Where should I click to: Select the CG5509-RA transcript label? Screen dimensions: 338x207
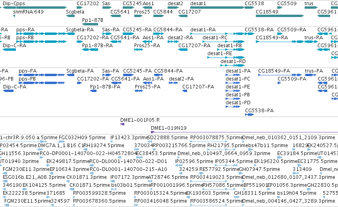292,29
